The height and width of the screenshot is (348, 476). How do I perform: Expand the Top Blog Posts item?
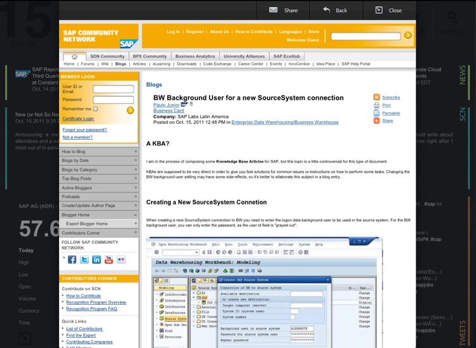point(99,178)
